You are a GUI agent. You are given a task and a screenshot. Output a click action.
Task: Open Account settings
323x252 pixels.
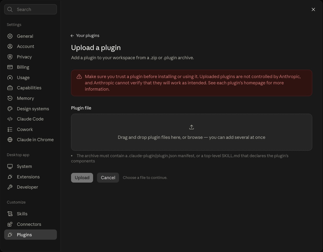click(30, 46)
